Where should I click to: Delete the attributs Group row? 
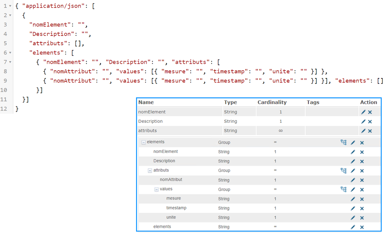coord(362,171)
